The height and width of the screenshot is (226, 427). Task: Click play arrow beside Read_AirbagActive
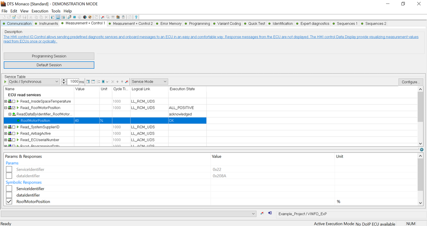18,133
